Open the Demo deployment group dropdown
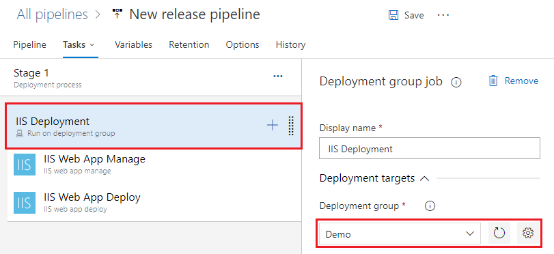The image size is (554, 254). (x=400, y=234)
